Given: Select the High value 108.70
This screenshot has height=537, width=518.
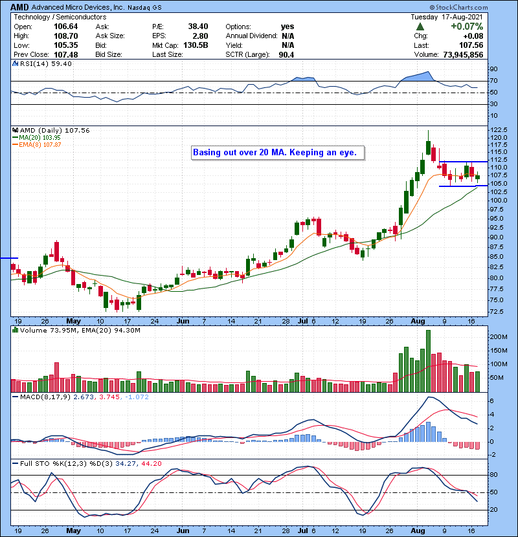Looking at the screenshot, I should [66, 36].
